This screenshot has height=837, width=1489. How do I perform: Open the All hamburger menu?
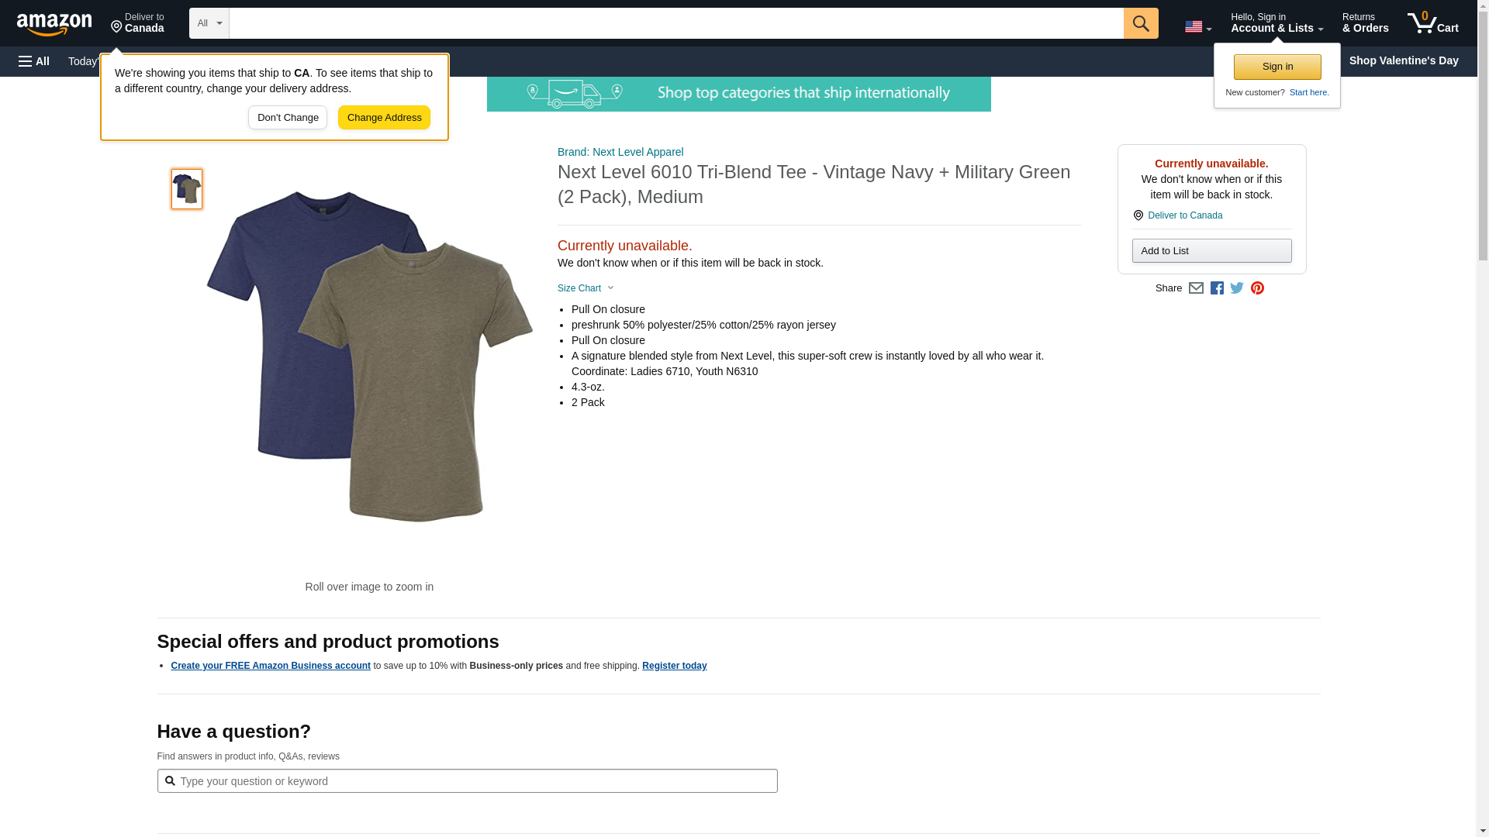point(34,61)
